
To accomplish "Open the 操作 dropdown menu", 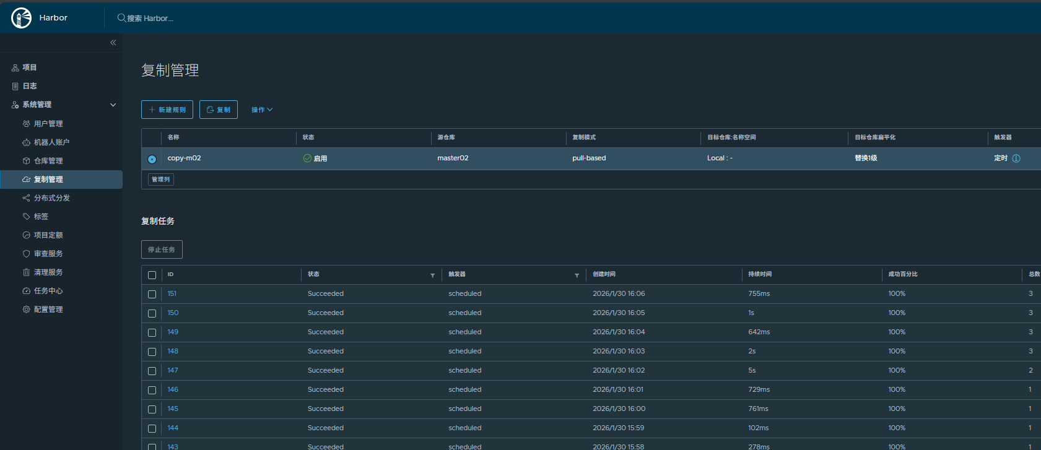I will click(x=261, y=110).
